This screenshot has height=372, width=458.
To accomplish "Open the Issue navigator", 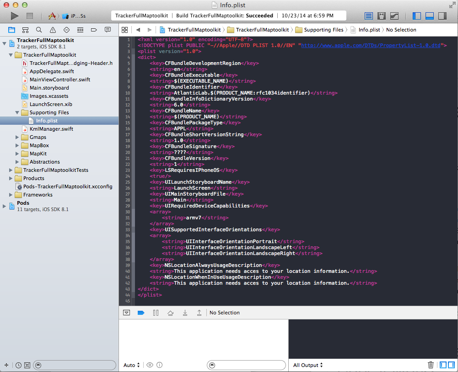I will (53, 30).
